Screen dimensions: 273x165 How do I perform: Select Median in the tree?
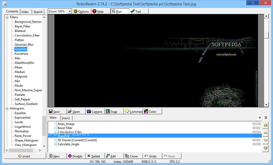pos(20,72)
